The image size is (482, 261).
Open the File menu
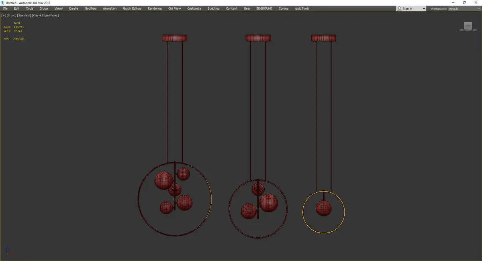click(x=5, y=8)
